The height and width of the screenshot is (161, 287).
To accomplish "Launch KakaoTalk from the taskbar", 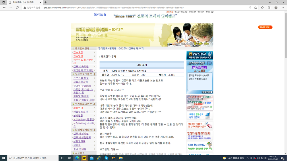I will 84,158.
